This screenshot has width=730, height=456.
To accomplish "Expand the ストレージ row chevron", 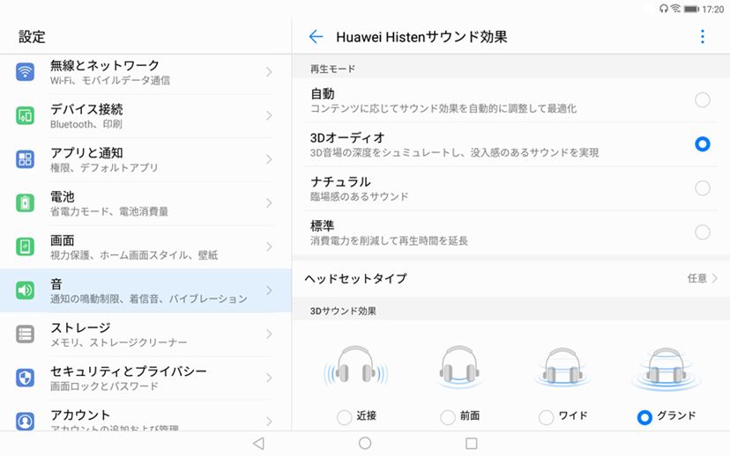I will pyautogui.click(x=269, y=335).
